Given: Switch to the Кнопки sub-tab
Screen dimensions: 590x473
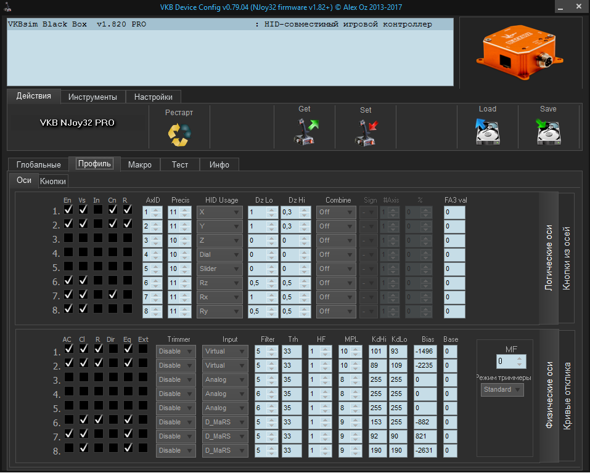Looking at the screenshot, I should pyautogui.click(x=53, y=181).
